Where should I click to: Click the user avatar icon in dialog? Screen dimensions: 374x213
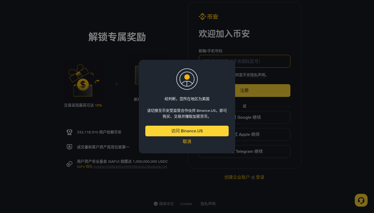point(187,79)
